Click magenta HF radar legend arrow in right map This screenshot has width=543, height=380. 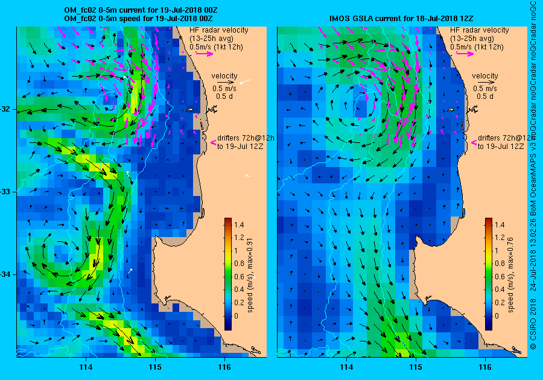tap(465, 54)
